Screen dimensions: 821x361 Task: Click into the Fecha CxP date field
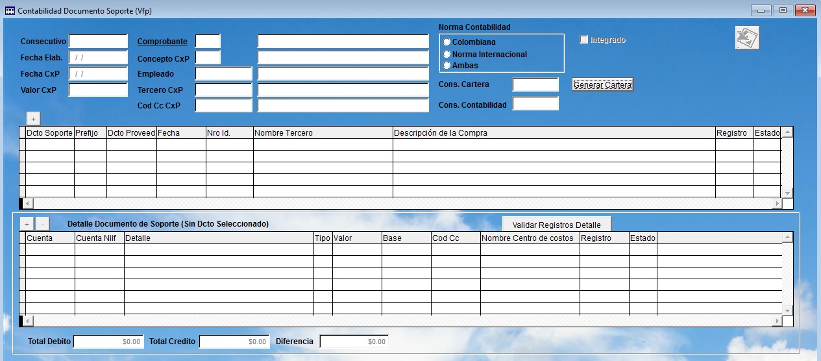coord(98,73)
